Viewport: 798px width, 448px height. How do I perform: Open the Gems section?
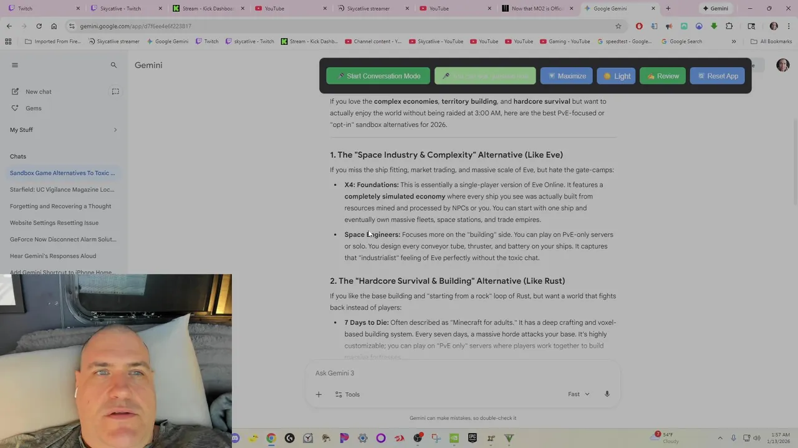[x=33, y=108]
